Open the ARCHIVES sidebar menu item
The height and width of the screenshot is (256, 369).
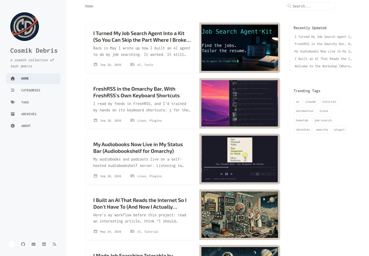click(33, 114)
